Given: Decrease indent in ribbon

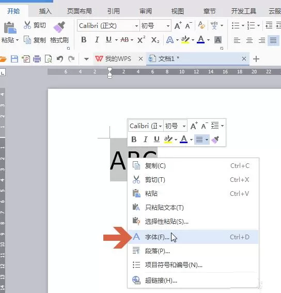Looking at the screenshot, I should [269, 25].
